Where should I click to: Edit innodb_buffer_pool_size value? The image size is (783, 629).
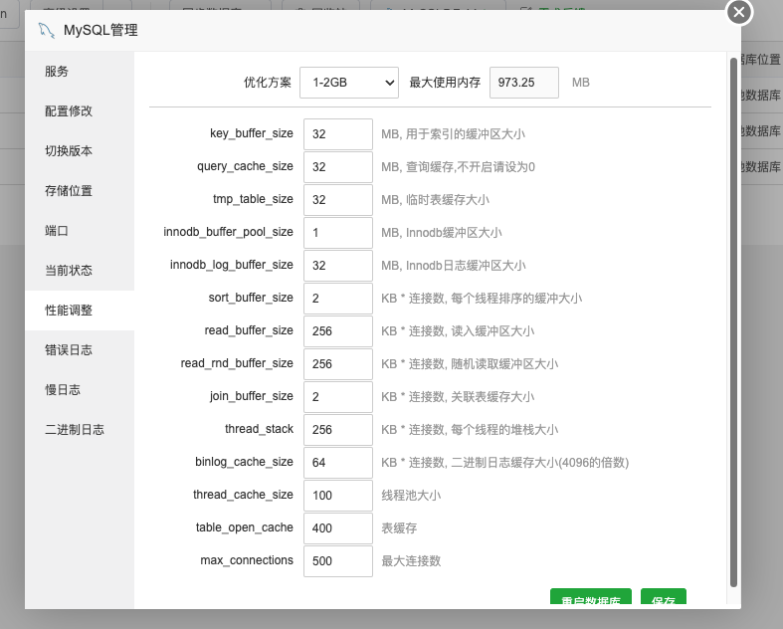click(x=338, y=232)
